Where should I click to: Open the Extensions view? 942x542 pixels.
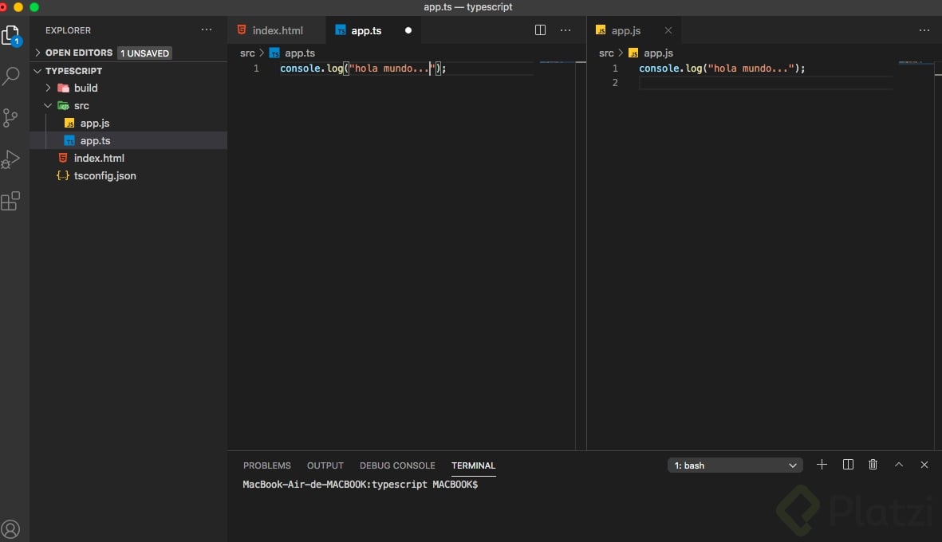click(11, 201)
